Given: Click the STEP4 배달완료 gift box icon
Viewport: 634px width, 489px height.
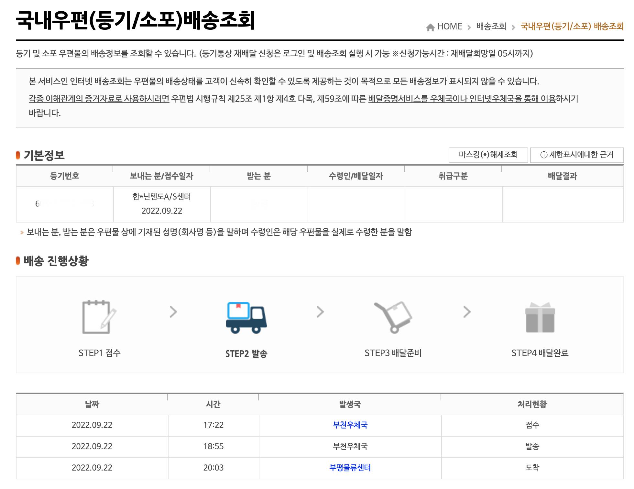Looking at the screenshot, I should [540, 317].
